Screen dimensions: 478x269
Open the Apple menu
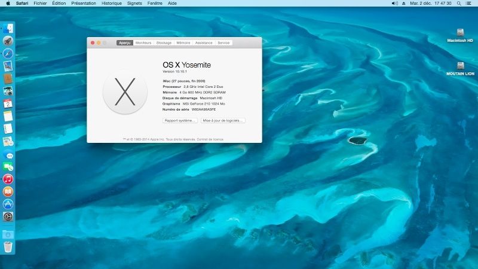click(8, 3)
